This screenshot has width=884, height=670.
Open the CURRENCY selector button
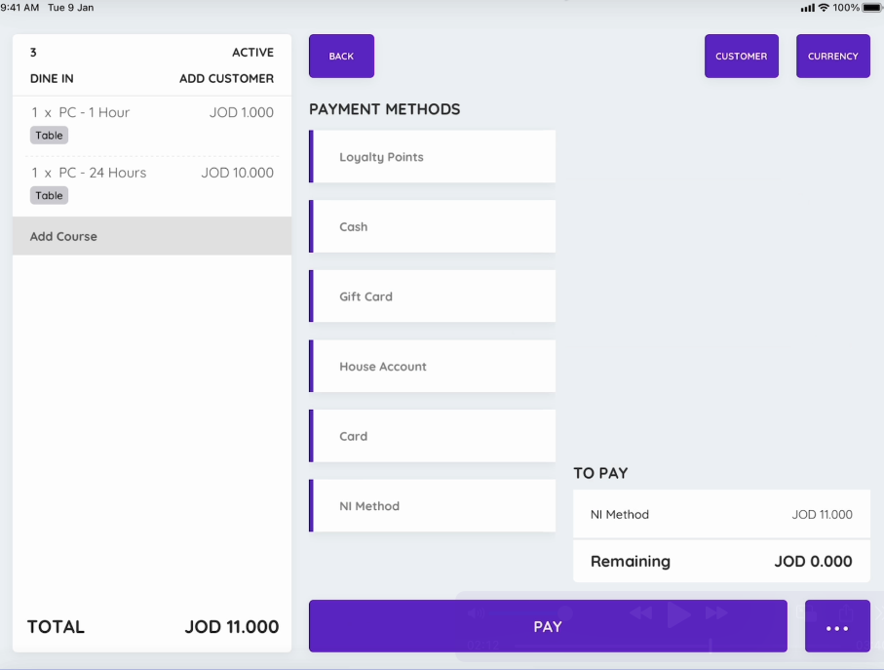(x=833, y=56)
